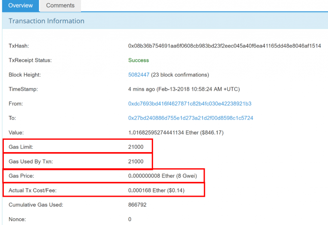The image size is (328, 225).
Task: Click the transaction hash value
Action: coord(225,46)
